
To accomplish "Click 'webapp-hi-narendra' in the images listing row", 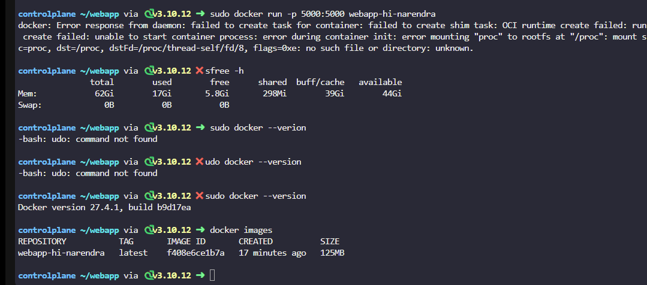I will click(61, 253).
